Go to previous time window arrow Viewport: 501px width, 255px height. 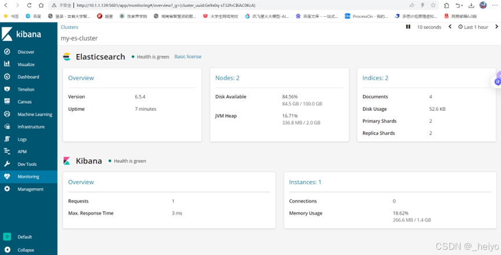450,27
